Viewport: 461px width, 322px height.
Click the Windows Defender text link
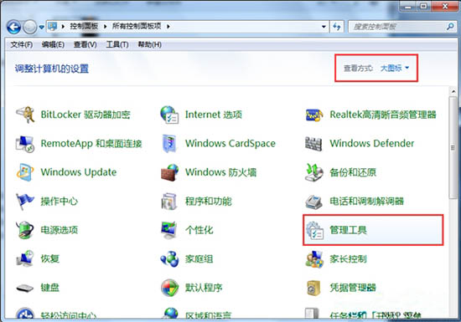click(371, 143)
